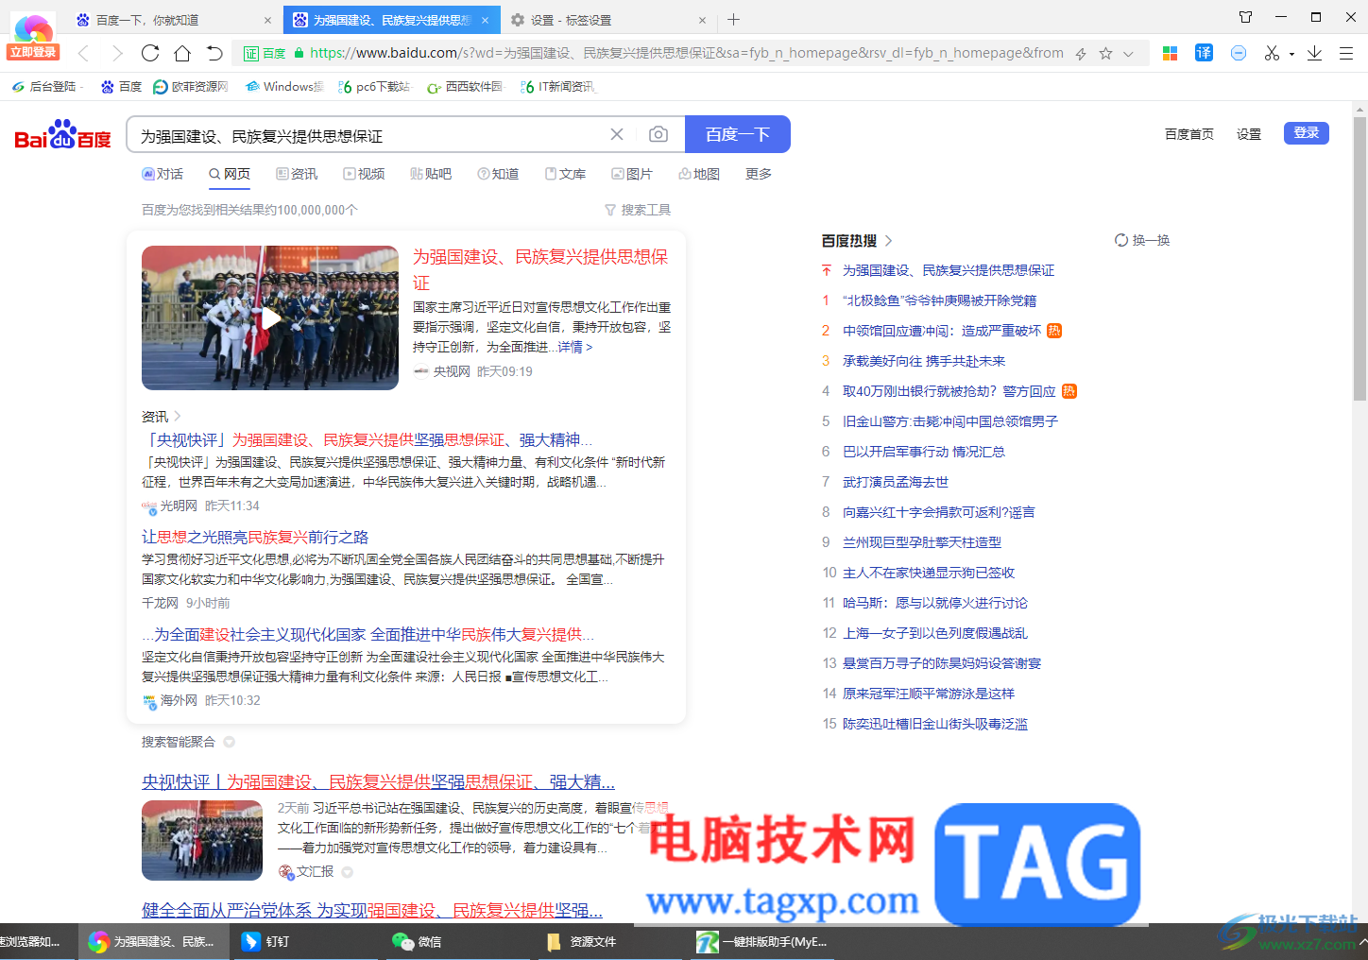
Task: Select the 资讯 search tab
Action: click(297, 174)
